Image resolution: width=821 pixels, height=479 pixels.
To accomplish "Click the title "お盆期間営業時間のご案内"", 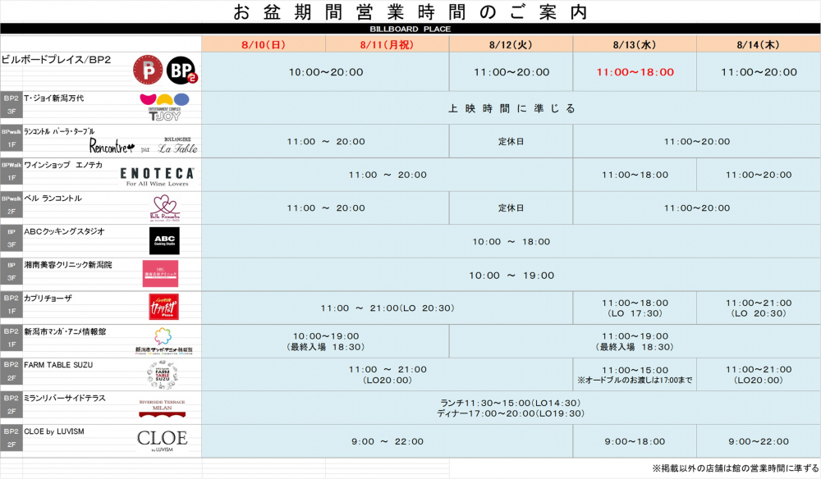I will tap(410, 11).
